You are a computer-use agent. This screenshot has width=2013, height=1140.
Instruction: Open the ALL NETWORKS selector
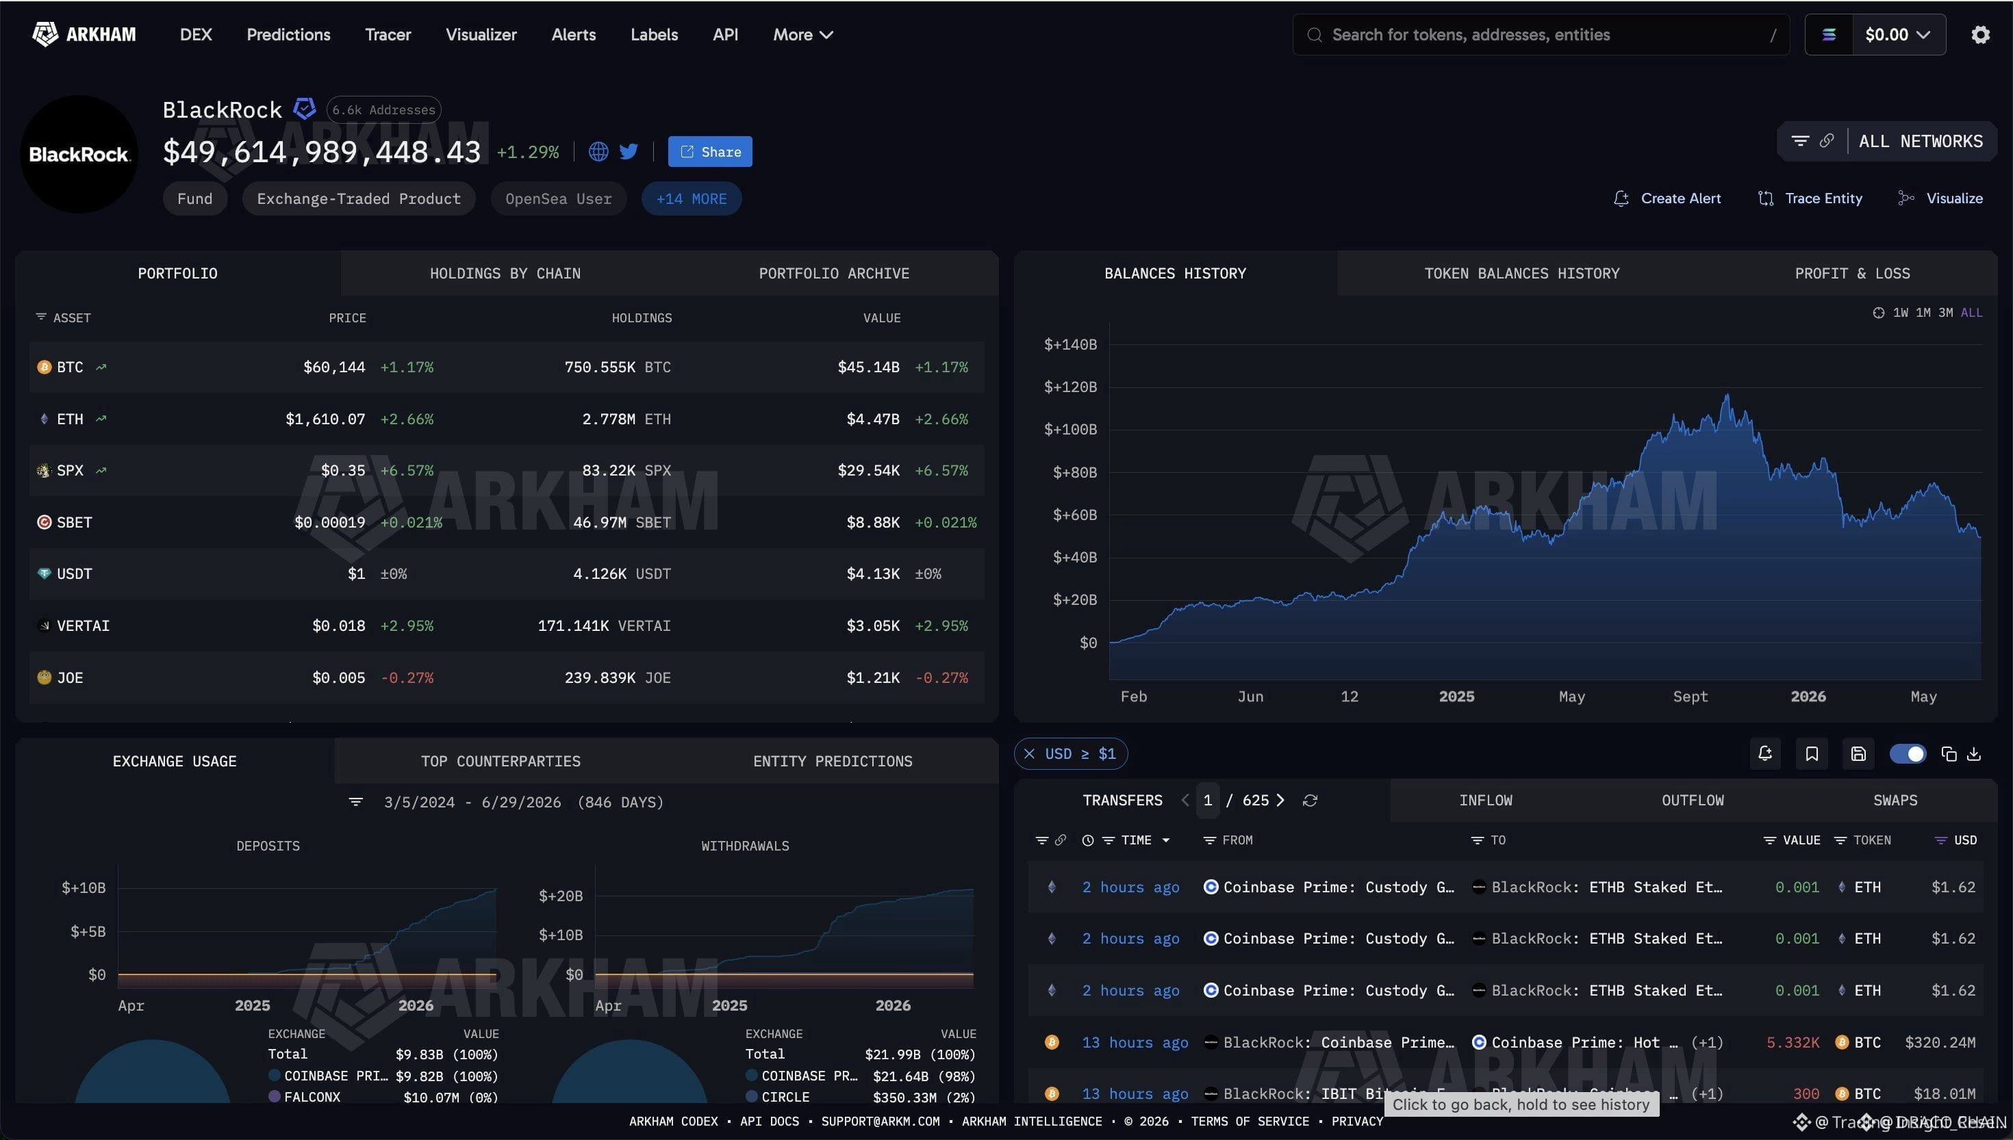[x=1921, y=141]
